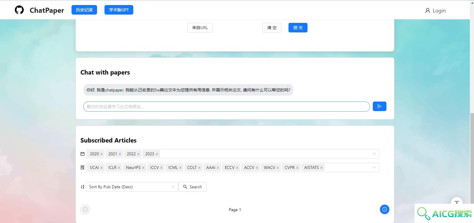Remove the ECCV conference tag
Screen dimensions: 474x223
[x=237, y=168]
